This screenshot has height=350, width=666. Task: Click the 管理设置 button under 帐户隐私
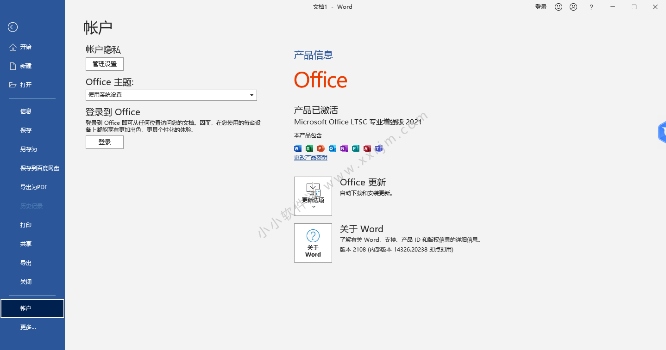(105, 64)
